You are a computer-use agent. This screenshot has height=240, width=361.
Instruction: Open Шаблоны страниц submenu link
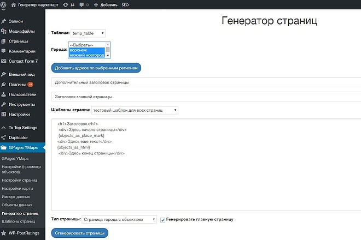tap(19, 221)
